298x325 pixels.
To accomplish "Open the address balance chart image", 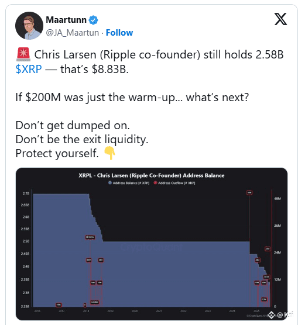I will point(152,244).
